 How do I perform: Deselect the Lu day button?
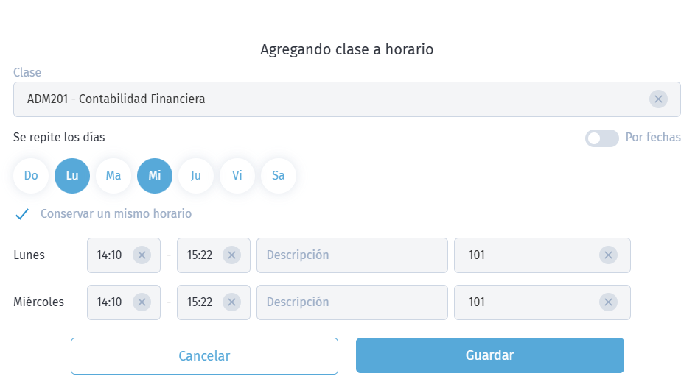coord(72,176)
